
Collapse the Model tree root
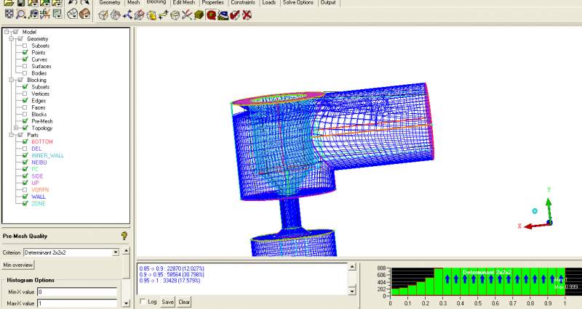[x=7, y=32]
